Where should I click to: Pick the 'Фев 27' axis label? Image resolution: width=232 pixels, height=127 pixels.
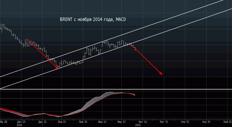[x=121, y=122]
